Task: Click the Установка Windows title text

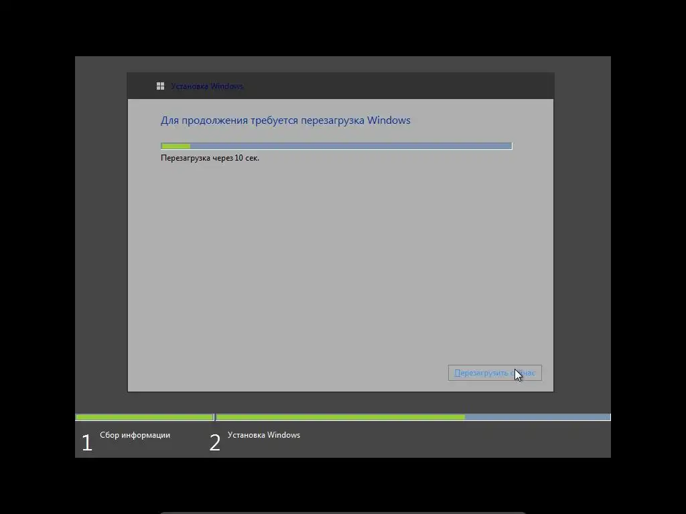Action: (207, 86)
